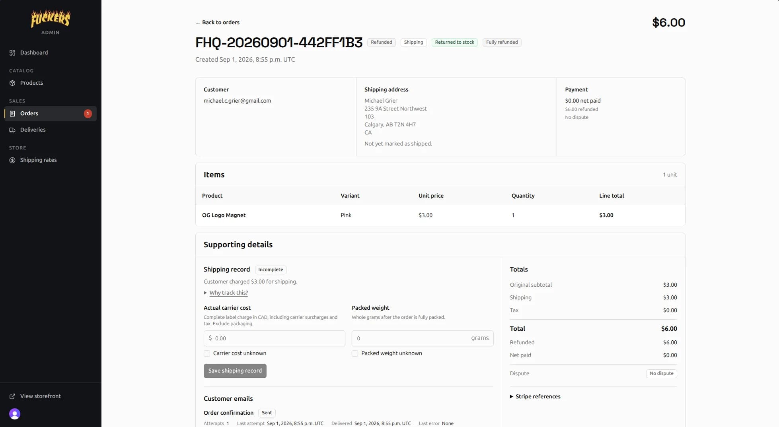The height and width of the screenshot is (427, 779).
Task: Click the Save shipping record button
Action: [x=235, y=371]
